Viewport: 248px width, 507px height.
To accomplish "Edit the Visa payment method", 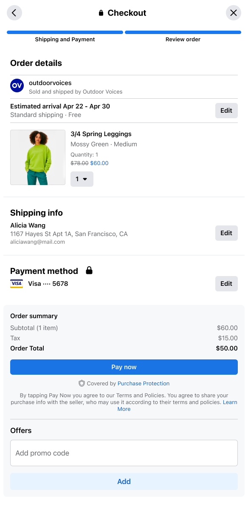I will point(226,284).
